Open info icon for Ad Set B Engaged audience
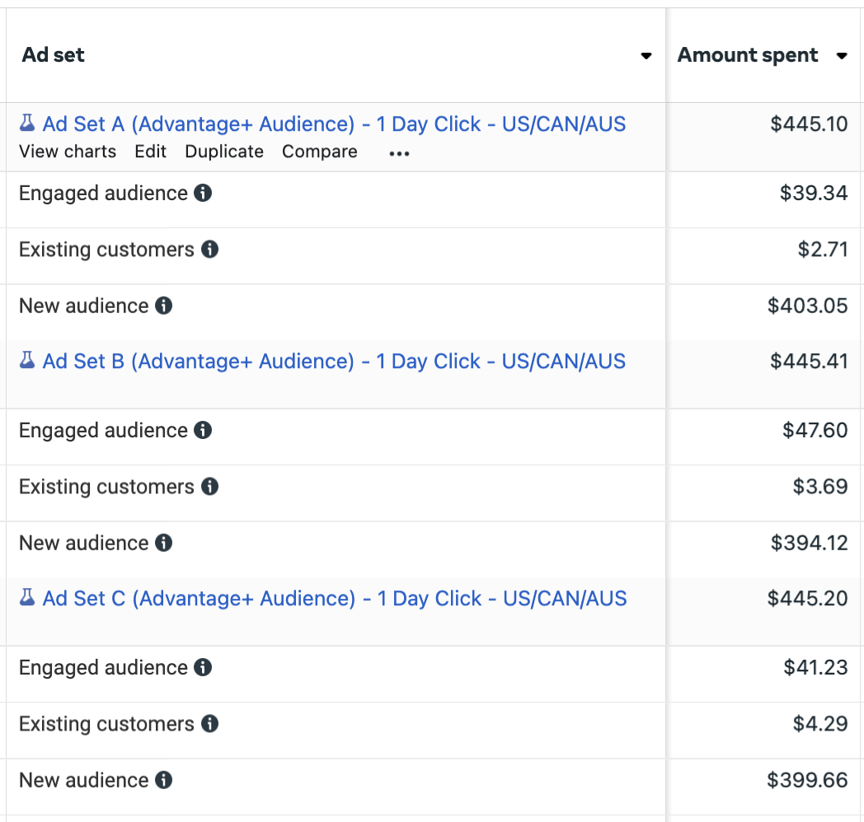The height and width of the screenshot is (822, 864). pyautogui.click(x=203, y=430)
